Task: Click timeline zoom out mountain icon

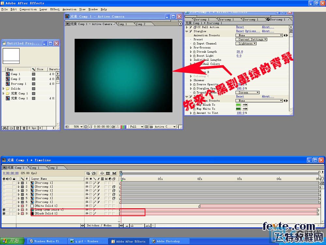Action: (x=127, y=226)
